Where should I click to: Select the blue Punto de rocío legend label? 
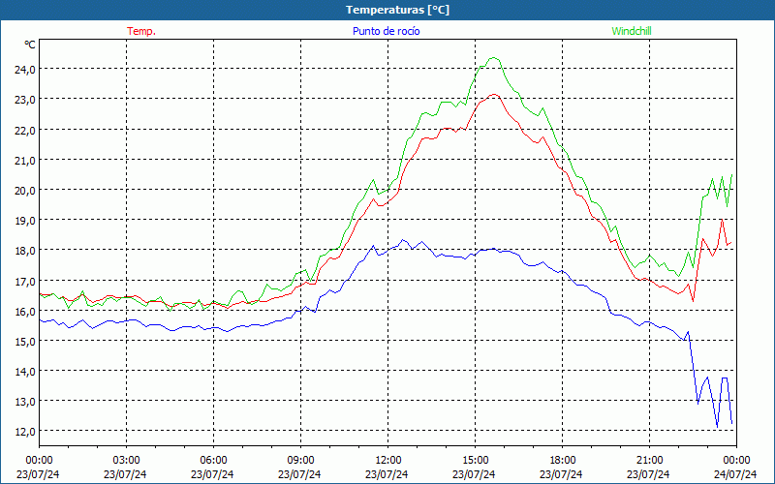386,31
